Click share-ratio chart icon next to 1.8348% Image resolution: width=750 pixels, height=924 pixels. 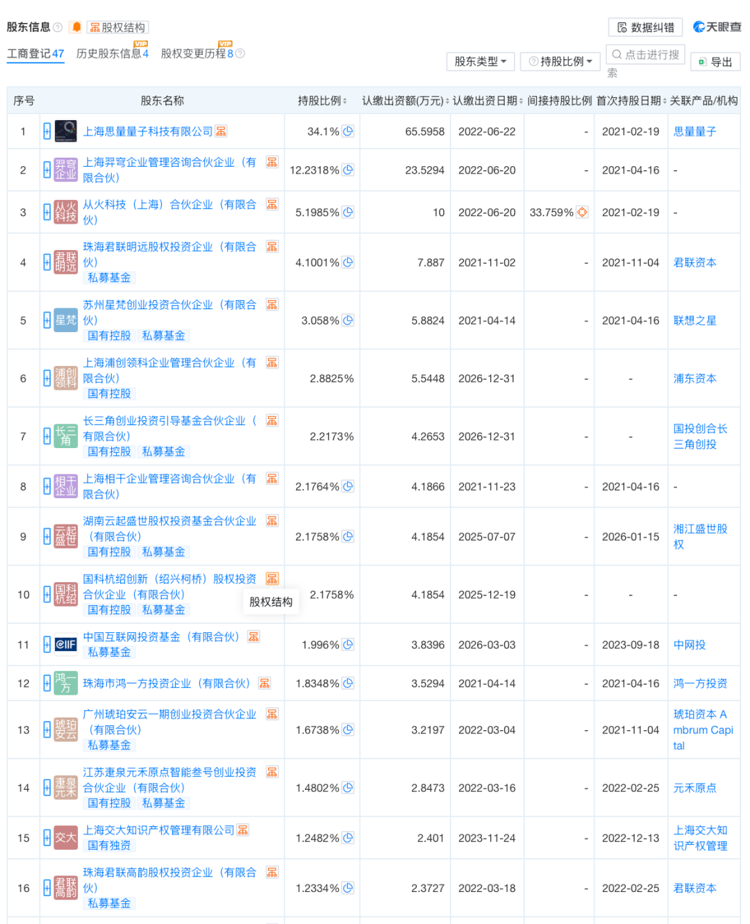(348, 683)
